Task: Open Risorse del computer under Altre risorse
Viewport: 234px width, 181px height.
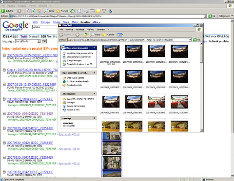Action: [x=74, y=106]
